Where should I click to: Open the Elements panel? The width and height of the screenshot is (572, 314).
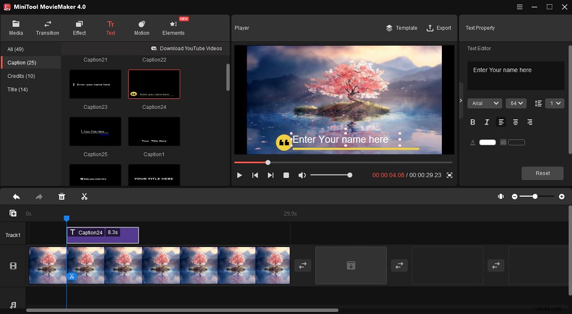pyautogui.click(x=173, y=27)
